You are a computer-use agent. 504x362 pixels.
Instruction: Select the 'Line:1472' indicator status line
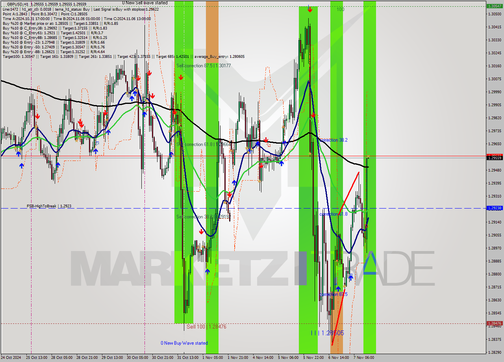[x=81, y=9]
